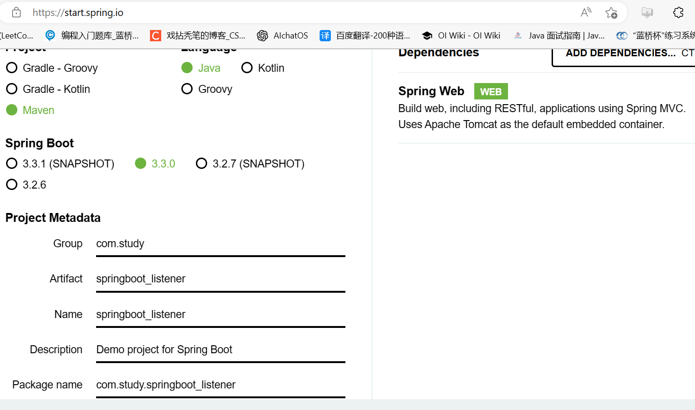
Task: Click the Spring Web dependency entry
Action: click(546, 108)
